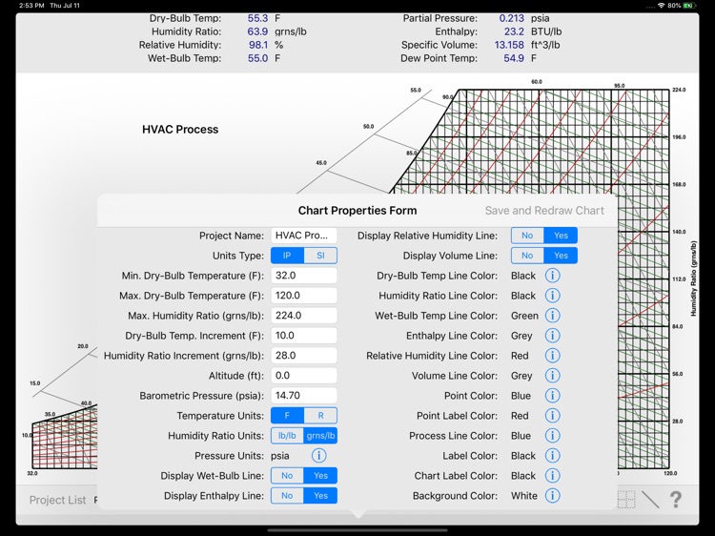Select the process line drawing tool
The height and width of the screenshot is (536, 715).
(650, 500)
